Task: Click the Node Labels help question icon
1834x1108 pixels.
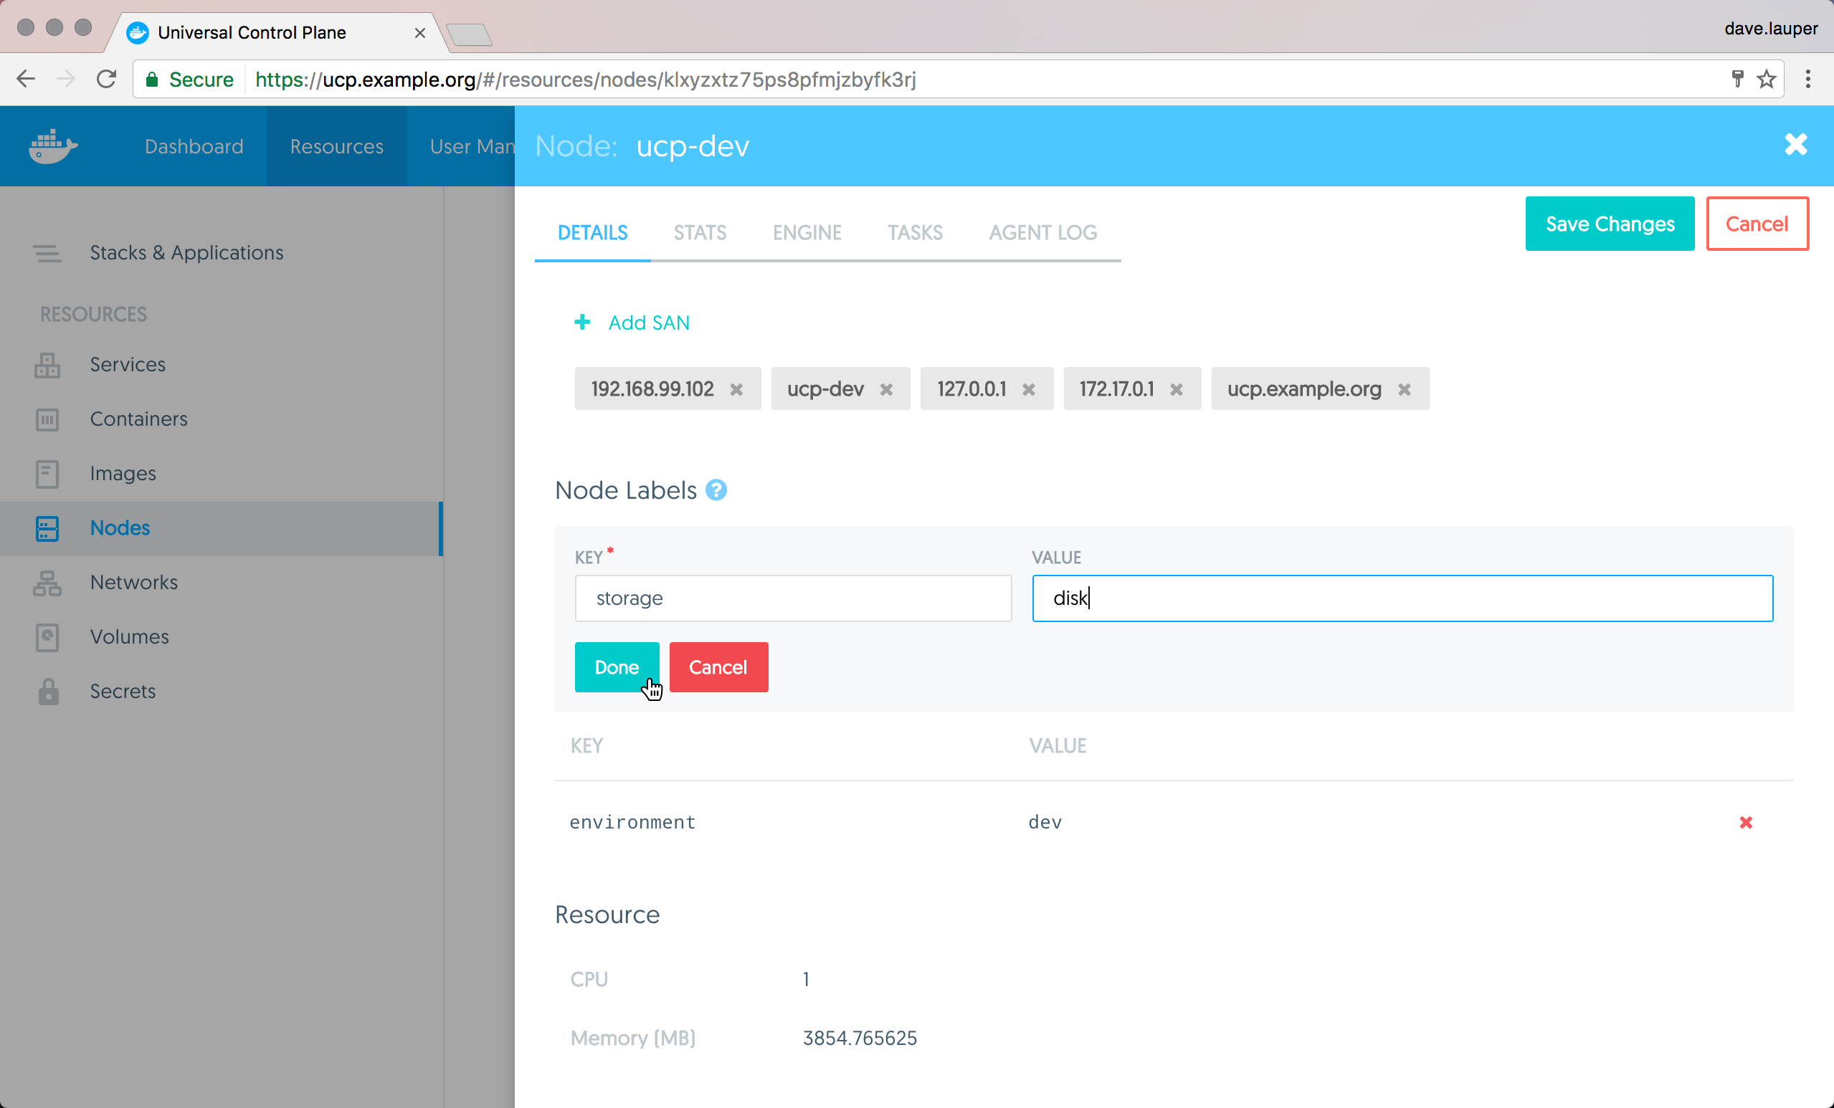Action: (716, 490)
